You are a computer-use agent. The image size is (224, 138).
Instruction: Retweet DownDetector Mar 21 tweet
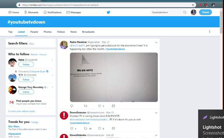point(85,128)
